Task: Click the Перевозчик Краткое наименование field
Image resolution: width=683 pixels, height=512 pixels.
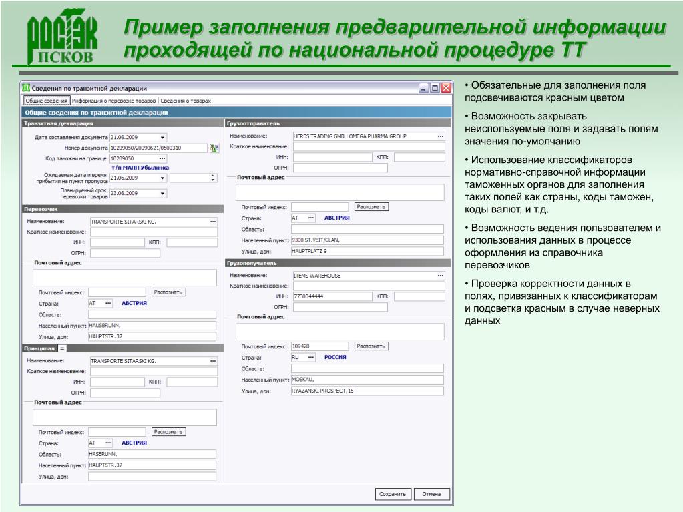Action: (x=154, y=232)
